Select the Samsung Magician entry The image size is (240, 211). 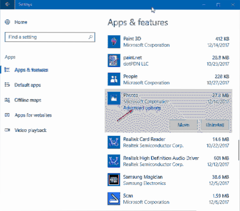point(168,180)
